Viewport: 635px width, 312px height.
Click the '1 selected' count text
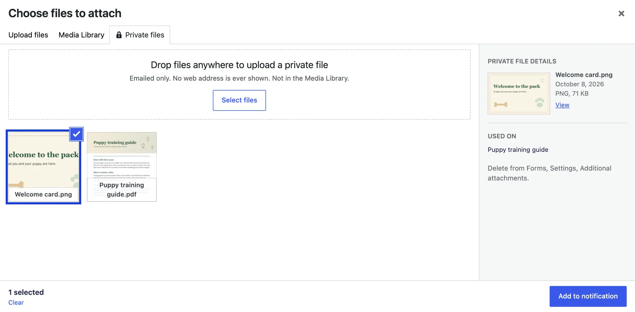26,292
